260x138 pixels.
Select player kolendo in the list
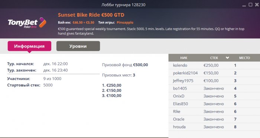point(214,65)
